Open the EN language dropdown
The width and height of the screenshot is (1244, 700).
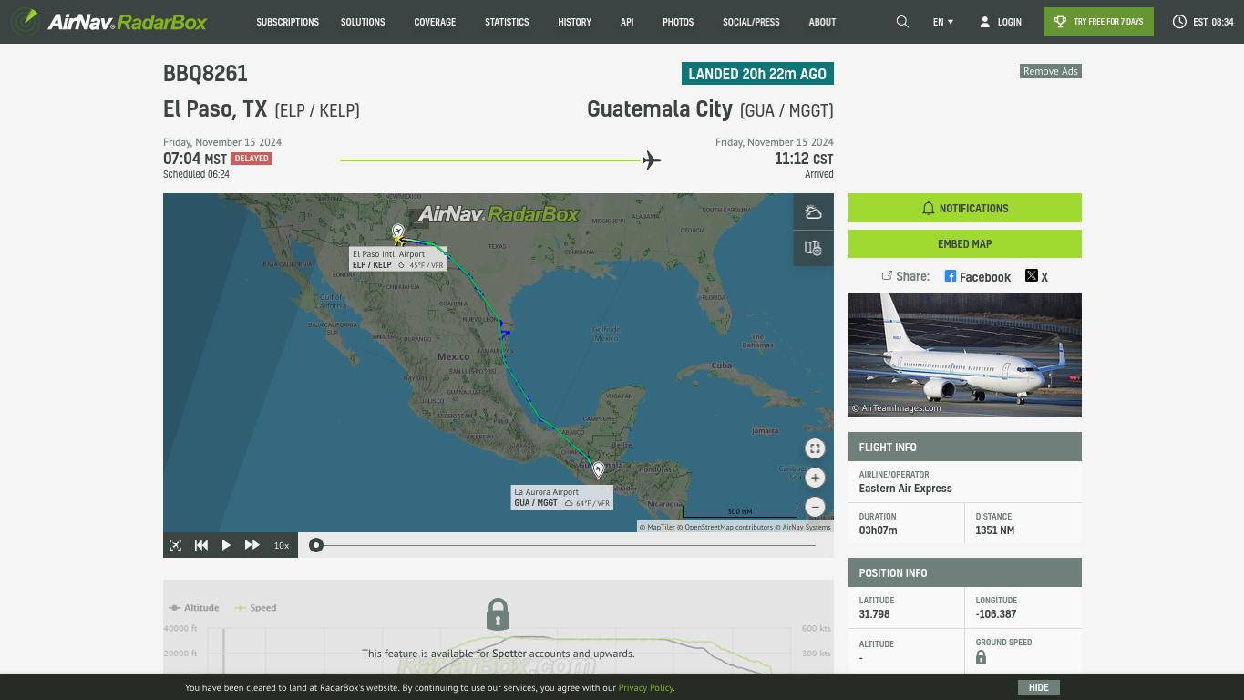(x=943, y=22)
